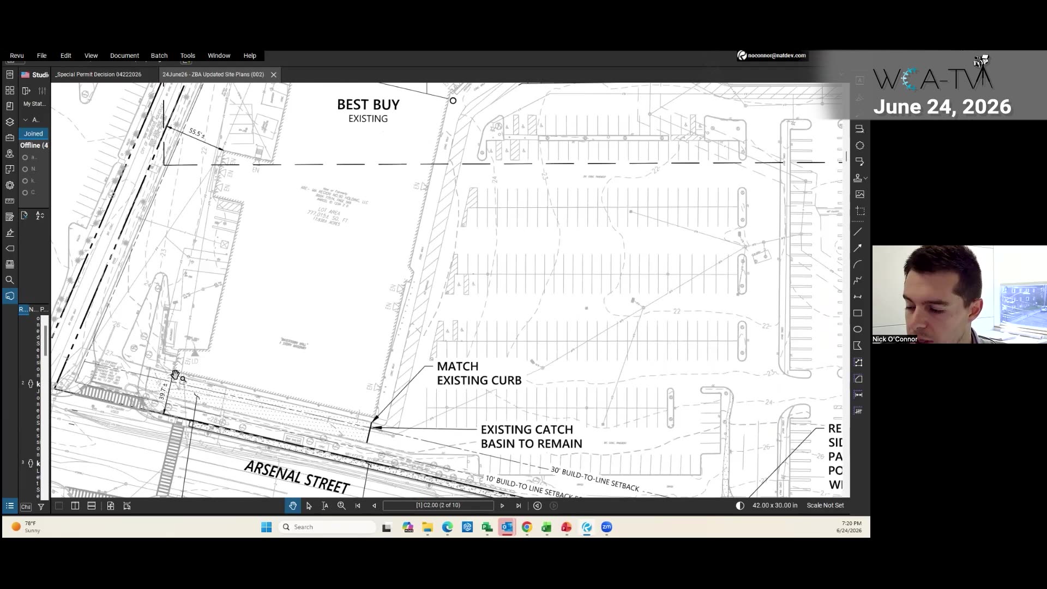Select the Dimension tool
Image resolution: width=1047 pixels, height=589 pixels.
[858, 297]
